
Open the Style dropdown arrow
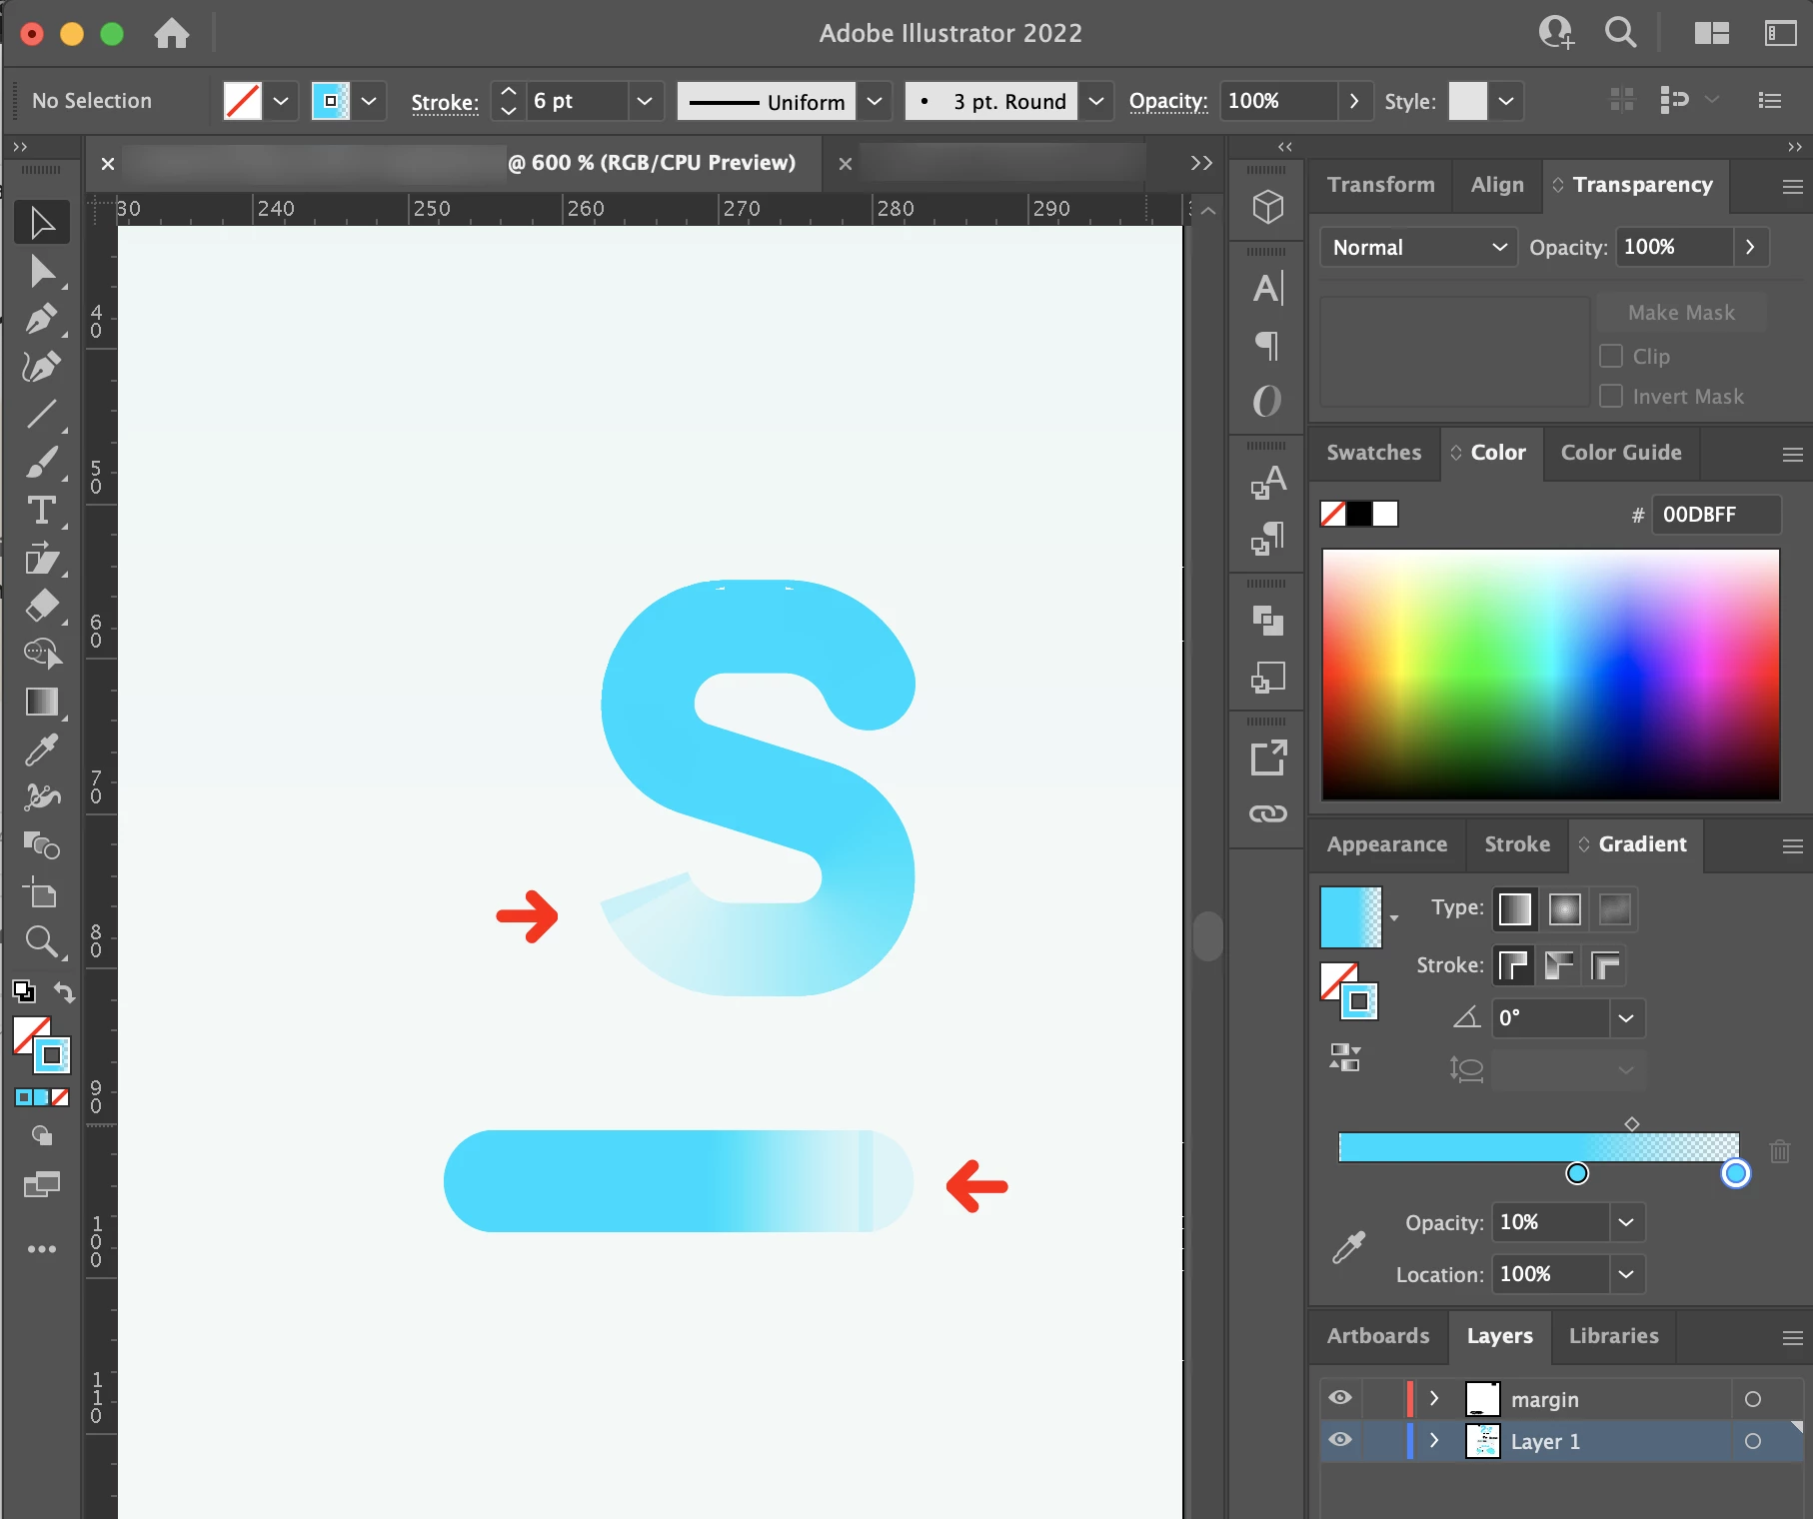pos(1506,101)
